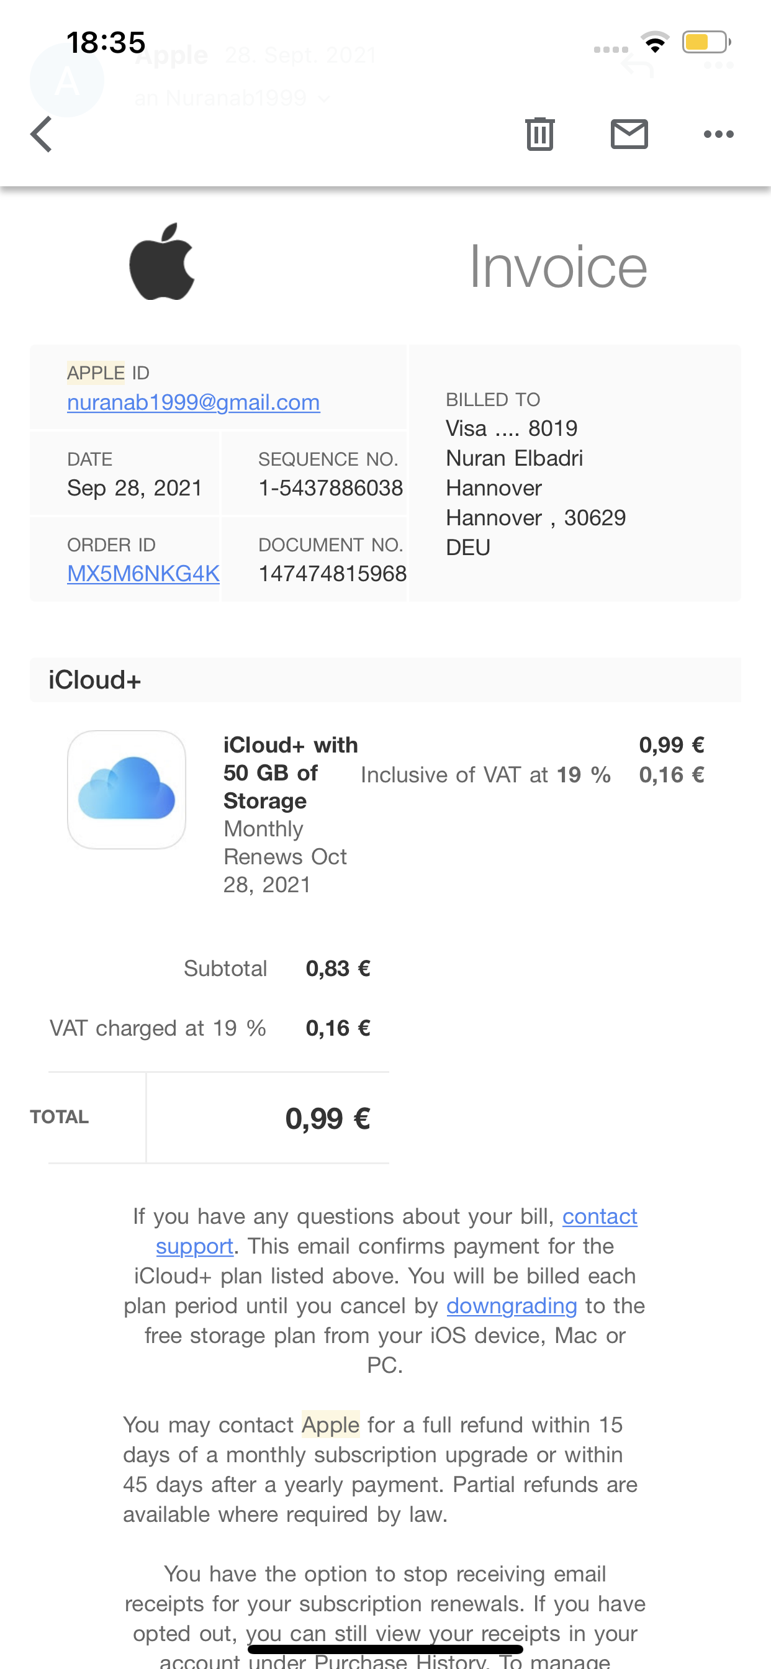The width and height of the screenshot is (771, 1669).
Task: Open the three-dot more options menu
Action: click(718, 134)
